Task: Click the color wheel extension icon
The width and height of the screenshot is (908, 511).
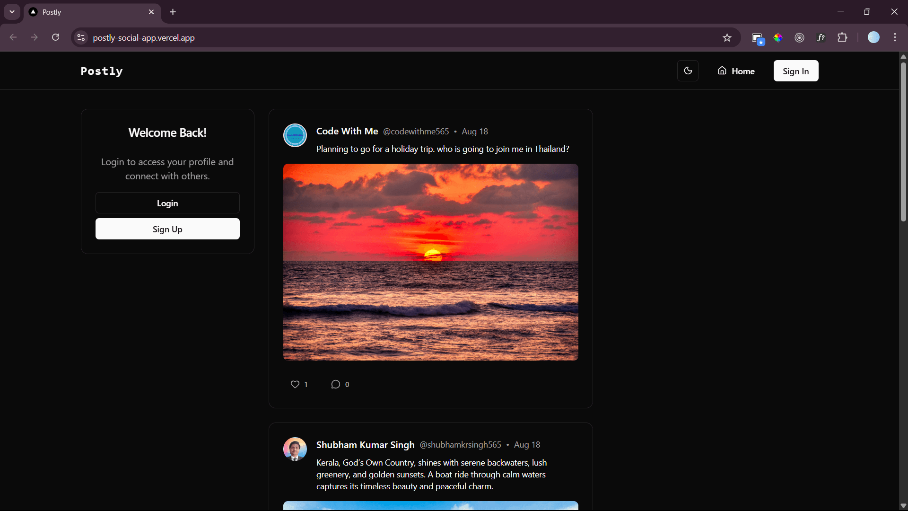Action: tap(778, 37)
